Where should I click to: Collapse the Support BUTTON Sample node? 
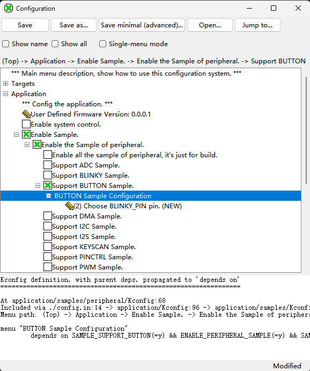(x=38, y=186)
